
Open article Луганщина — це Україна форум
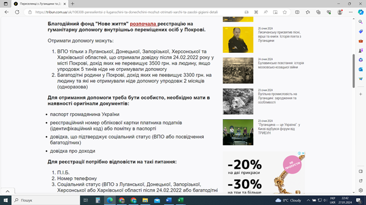coord(279,129)
